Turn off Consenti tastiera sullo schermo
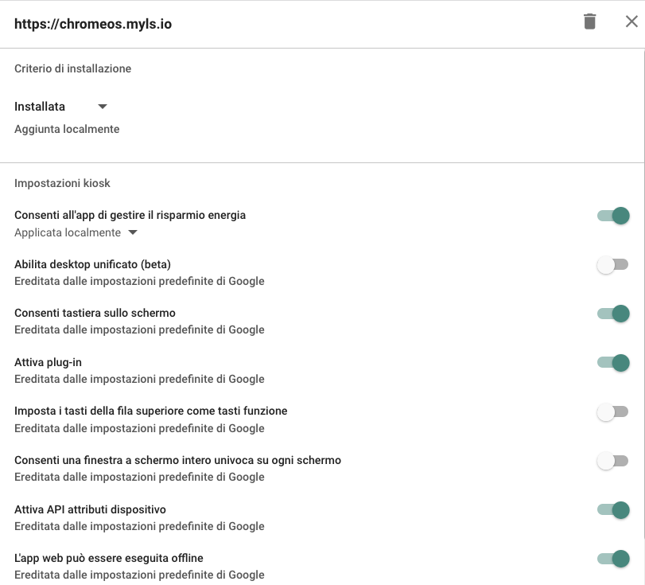The height and width of the screenshot is (585, 645). (613, 314)
